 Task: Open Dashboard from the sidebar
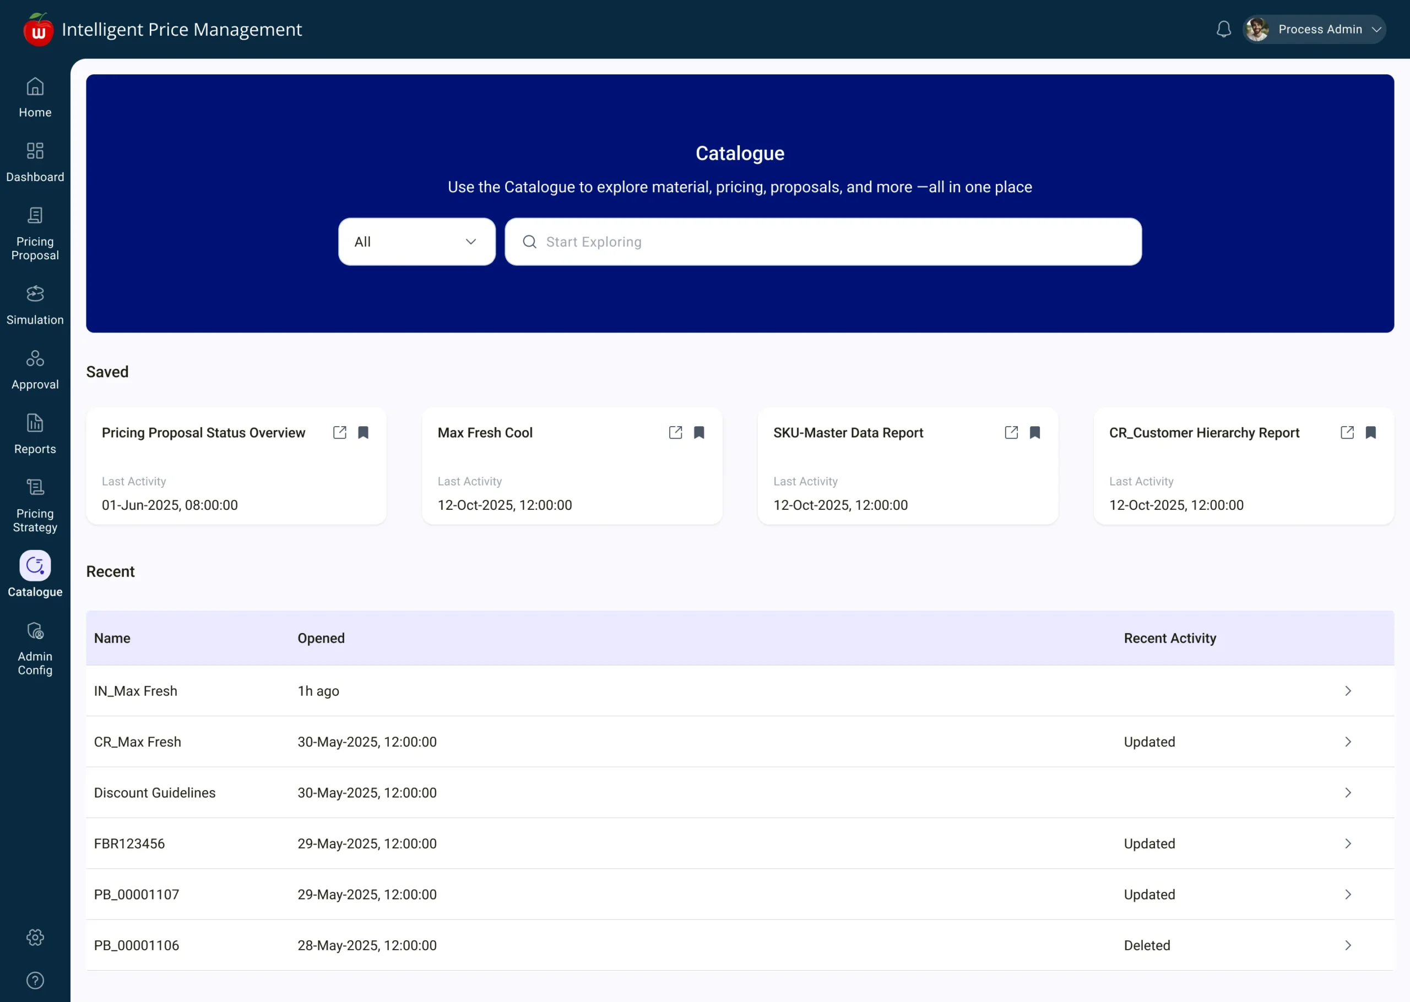35,162
